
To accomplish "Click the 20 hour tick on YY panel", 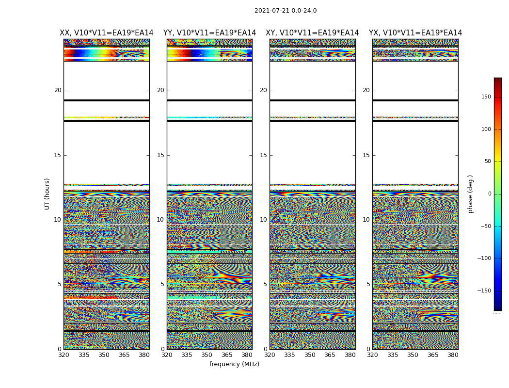I will [x=160, y=90].
